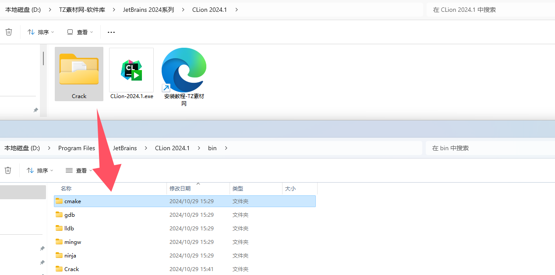The width and height of the screenshot is (555, 275).
Task: Click the 2024/10/29 15:29 date of mingw
Action: coord(191,242)
